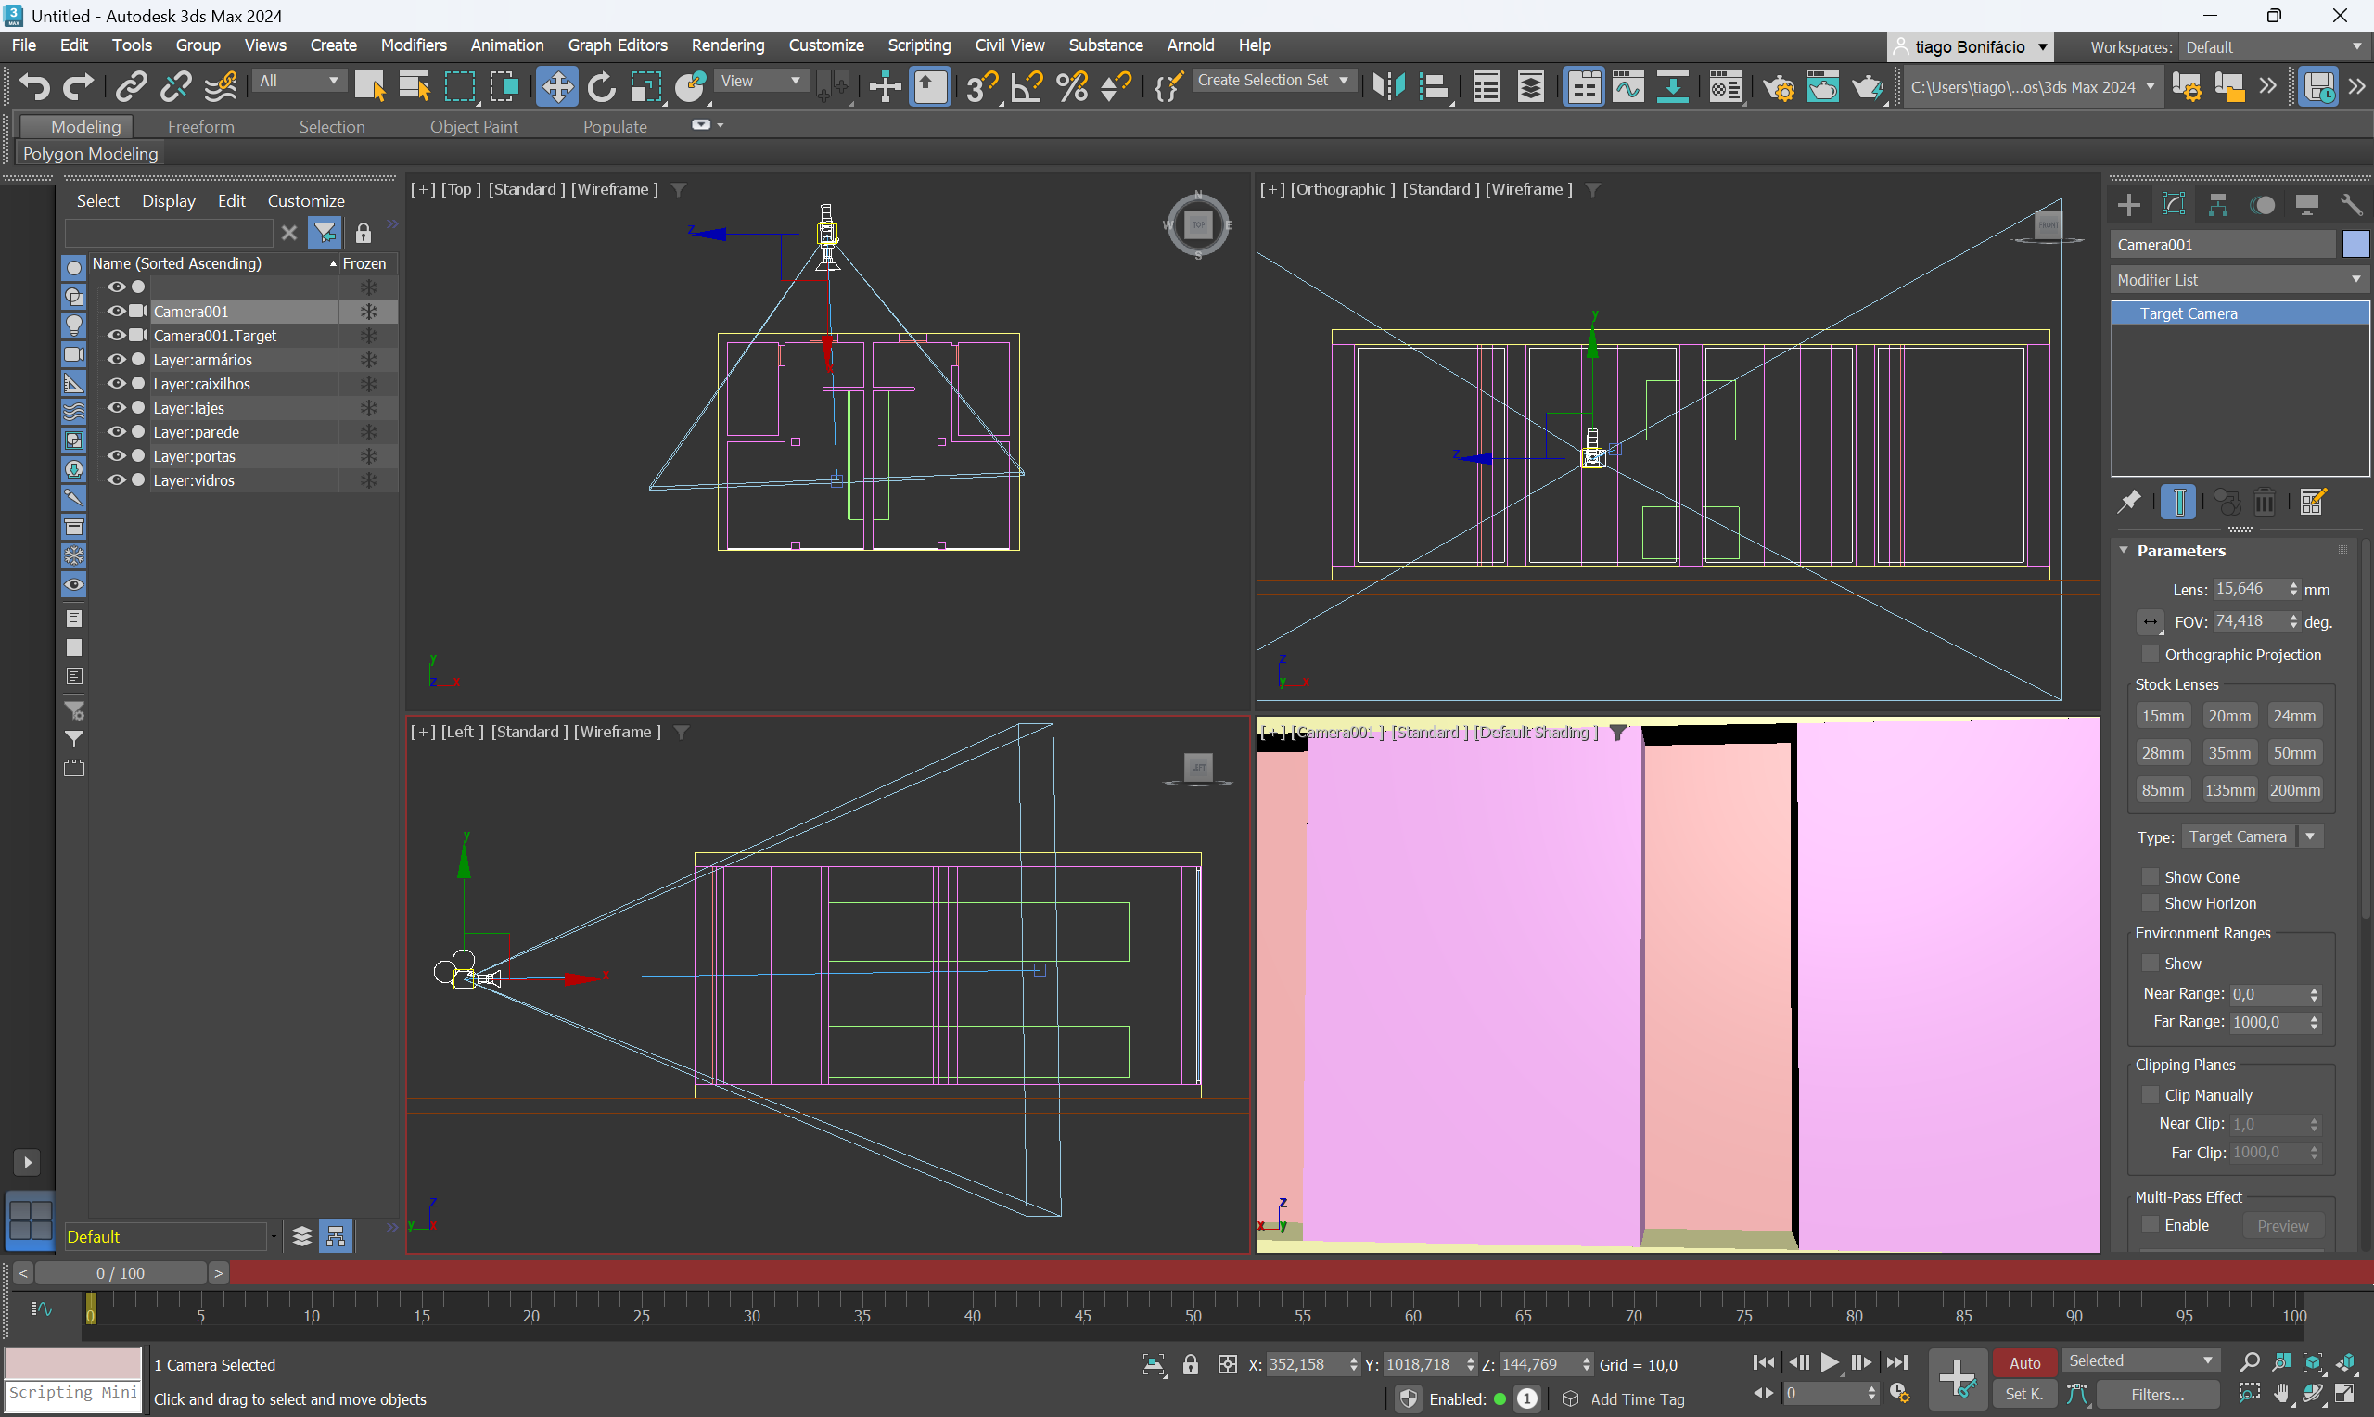Hide Layer:parede with its eye icon
This screenshot has width=2374, height=1417.
tap(117, 431)
